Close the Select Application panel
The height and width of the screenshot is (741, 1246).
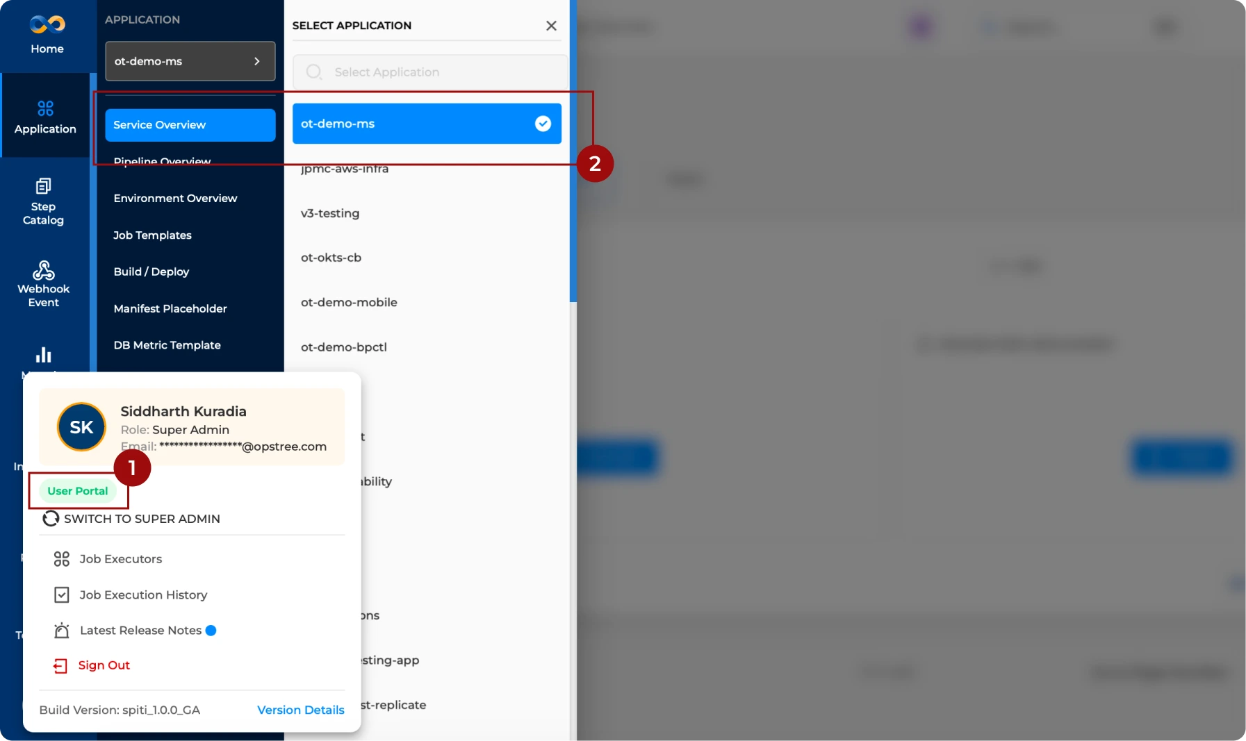click(551, 26)
